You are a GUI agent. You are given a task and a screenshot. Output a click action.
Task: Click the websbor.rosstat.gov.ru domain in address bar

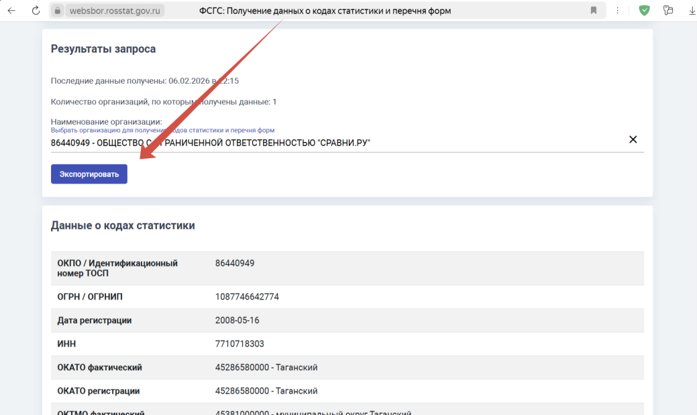pos(114,11)
